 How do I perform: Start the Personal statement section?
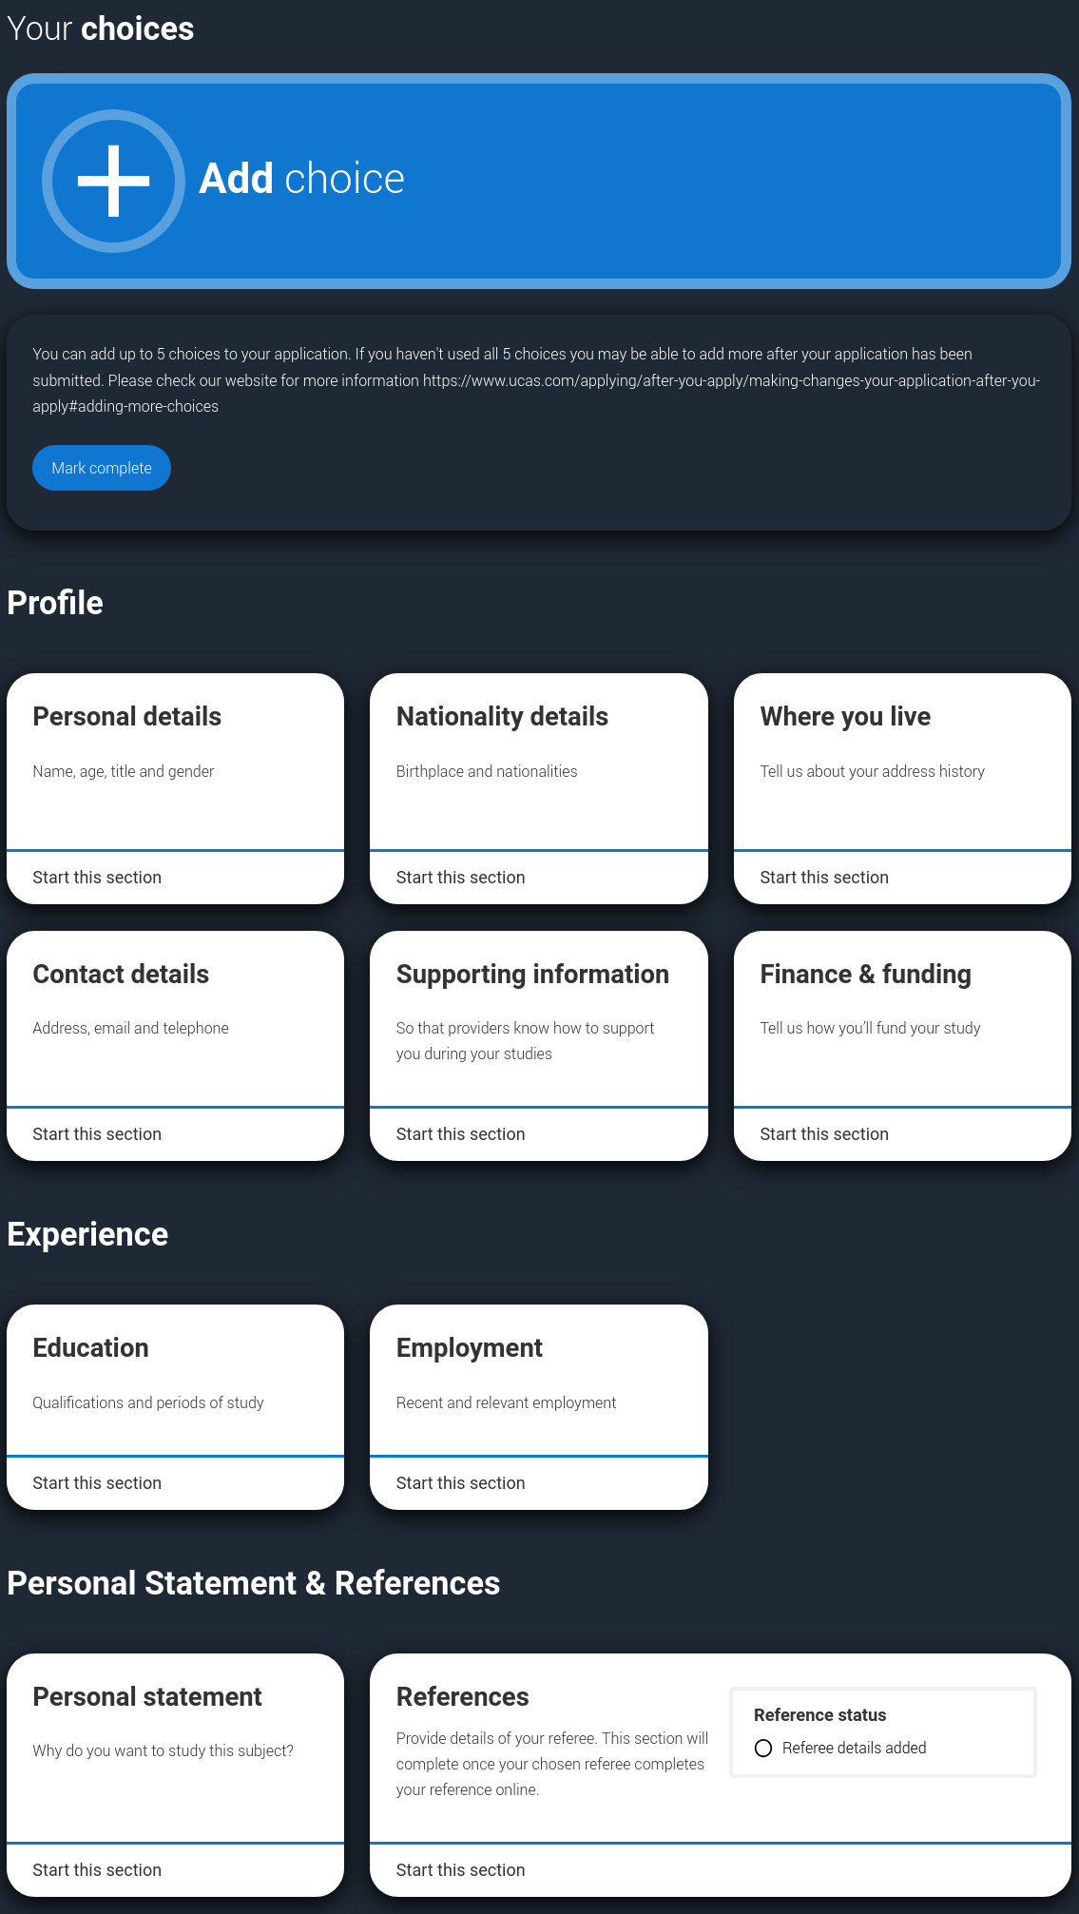[97, 1870]
